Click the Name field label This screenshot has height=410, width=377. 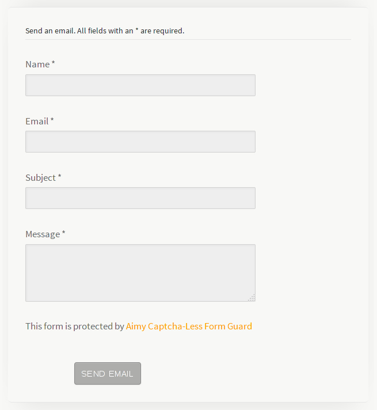37,64
